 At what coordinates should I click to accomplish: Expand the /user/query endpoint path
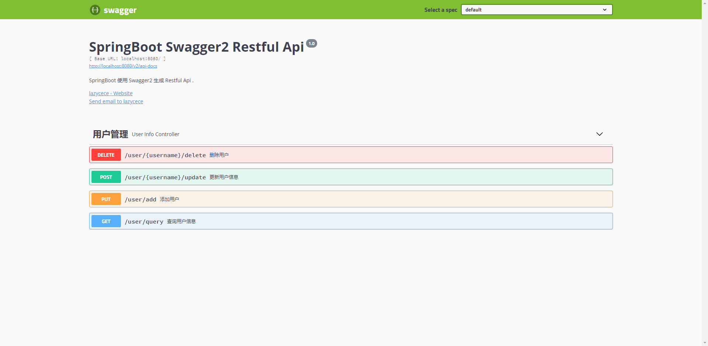pos(144,222)
